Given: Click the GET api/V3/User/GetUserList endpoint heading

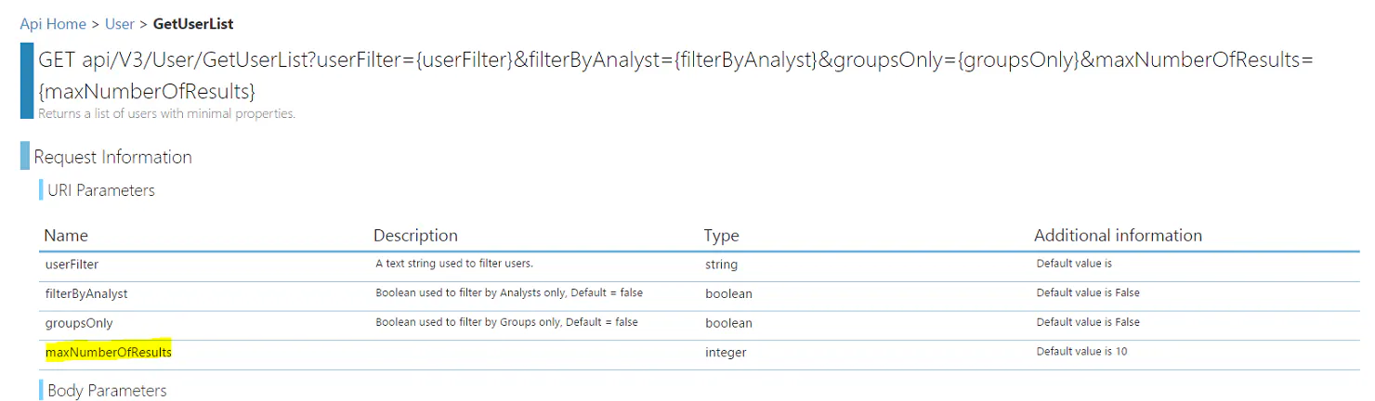Looking at the screenshot, I should coord(674,76).
